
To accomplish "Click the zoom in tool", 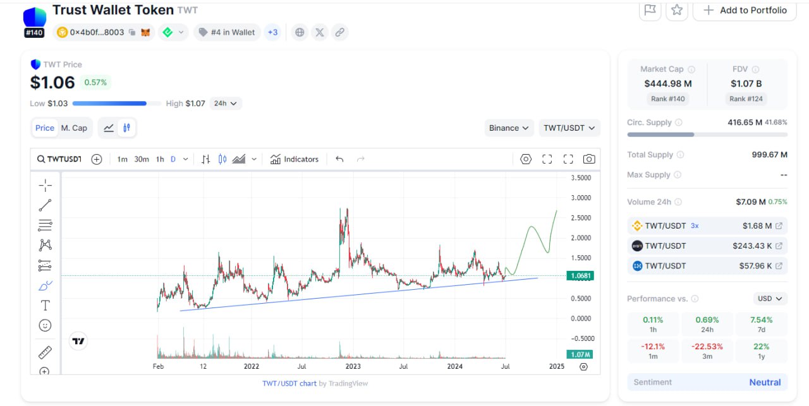I will (44, 371).
